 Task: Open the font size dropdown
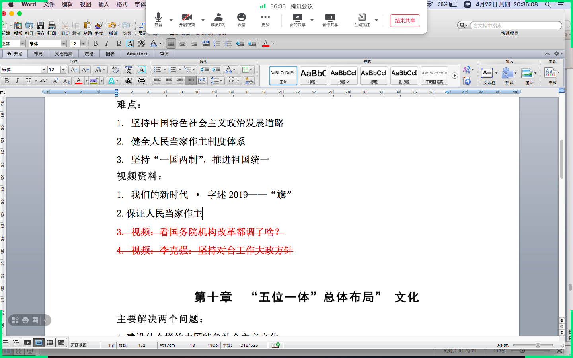[63, 70]
